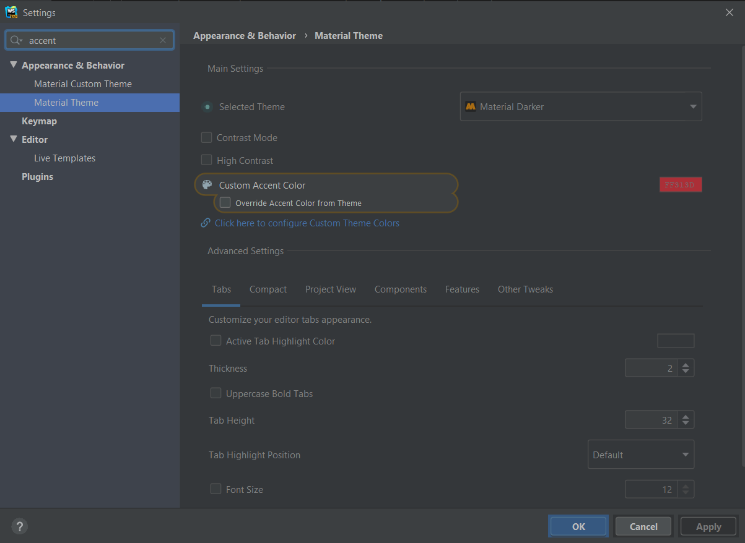Click the Material Theme M icon in the theme selector
Screen dimensions: 745x543
point(471,106)
